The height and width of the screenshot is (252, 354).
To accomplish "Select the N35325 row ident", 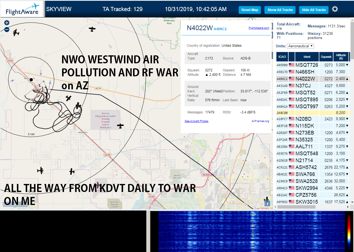I will [x=304, y=140].
